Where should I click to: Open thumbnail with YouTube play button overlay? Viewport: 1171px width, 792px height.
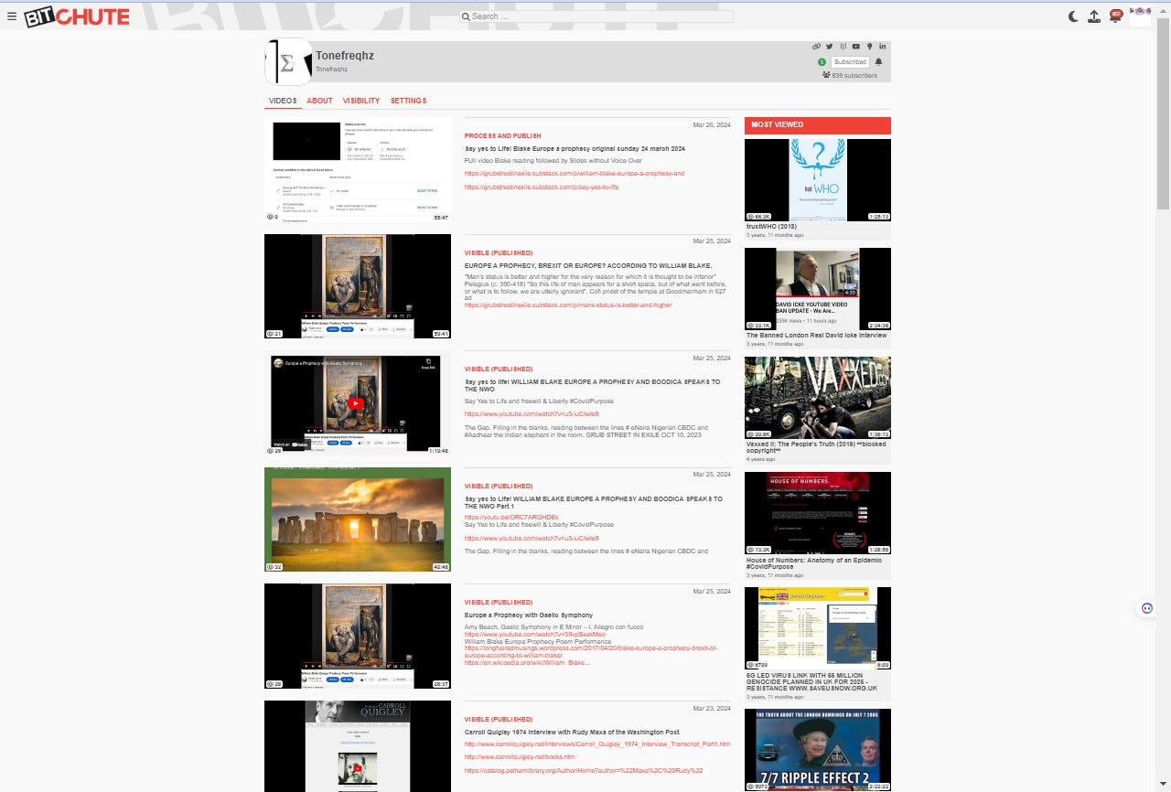pos(358,403)
